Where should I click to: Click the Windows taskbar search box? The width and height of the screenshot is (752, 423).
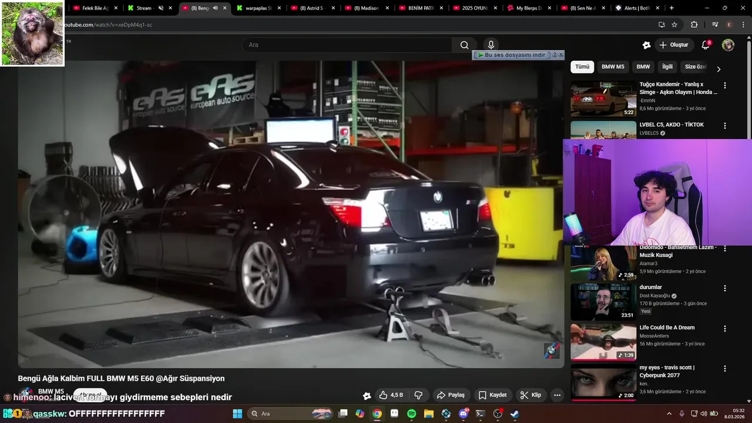[x=291, y=414]
